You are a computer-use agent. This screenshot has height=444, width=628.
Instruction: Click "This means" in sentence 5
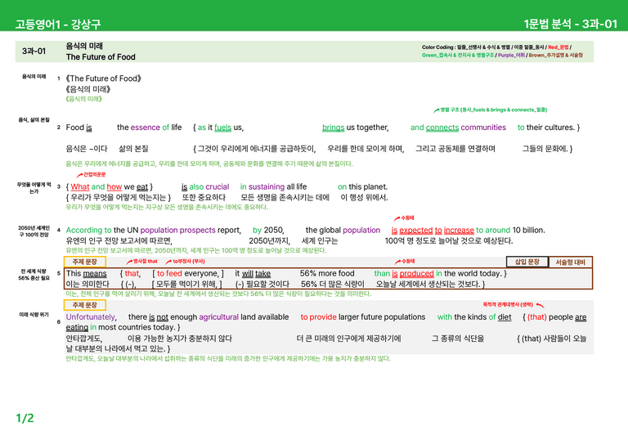coord(86,273)
